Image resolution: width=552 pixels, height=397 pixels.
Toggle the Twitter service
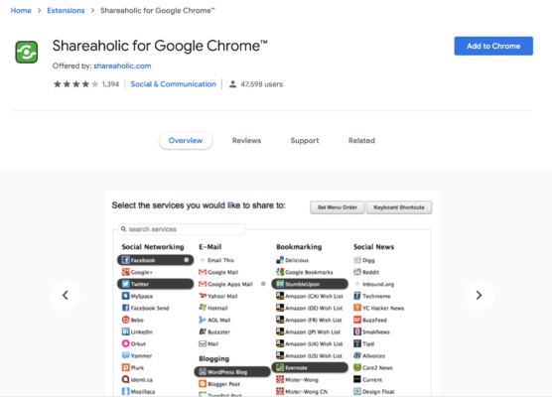(155, 284)
